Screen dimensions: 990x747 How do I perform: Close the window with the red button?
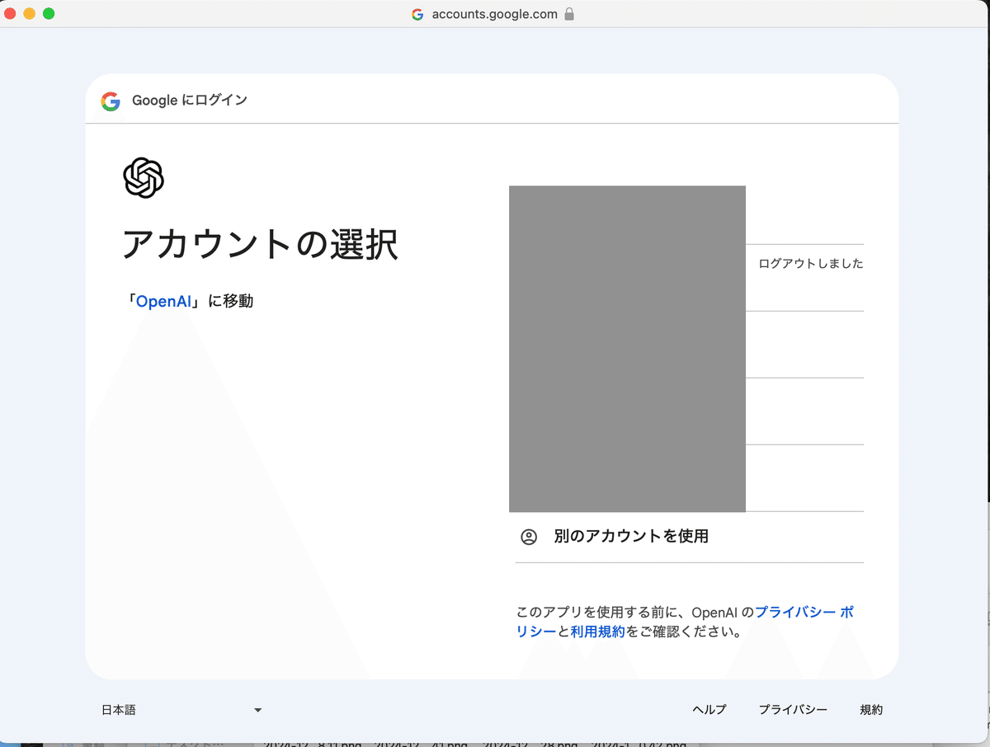[x=11, y=14]
